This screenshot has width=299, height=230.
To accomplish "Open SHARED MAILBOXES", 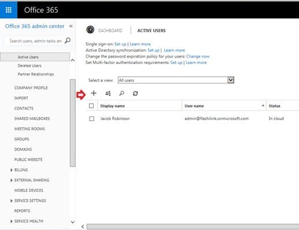I will (32, 119).
